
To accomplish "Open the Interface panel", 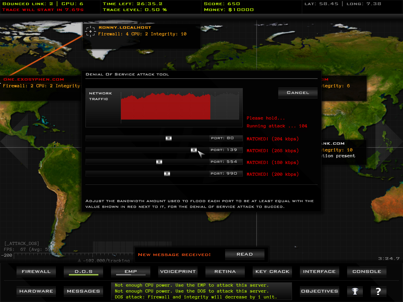I will click(319, 272).
